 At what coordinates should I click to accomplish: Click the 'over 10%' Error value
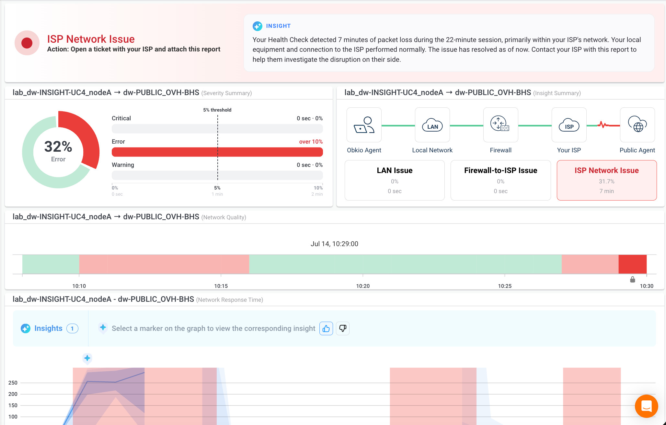coord(311,142)
